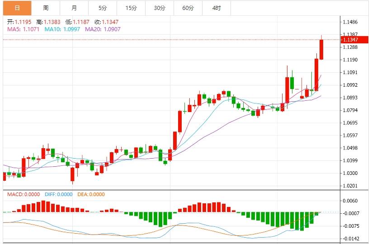372x244 pixels.
Task: Select the 日 daily chart tab
Action: 17,8
